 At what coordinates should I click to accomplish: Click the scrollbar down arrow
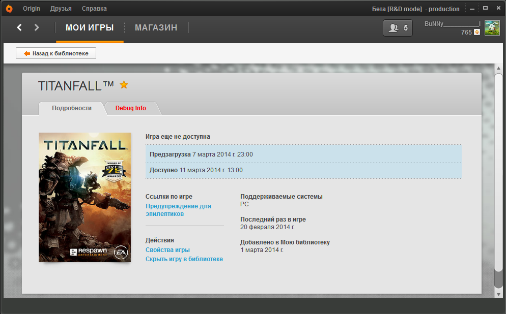tap(498, 294)
